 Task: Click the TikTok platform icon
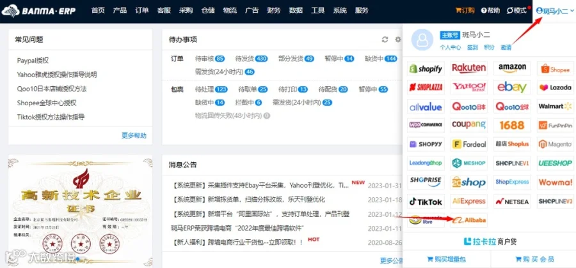pyautogui.click(x=426, y=202)
